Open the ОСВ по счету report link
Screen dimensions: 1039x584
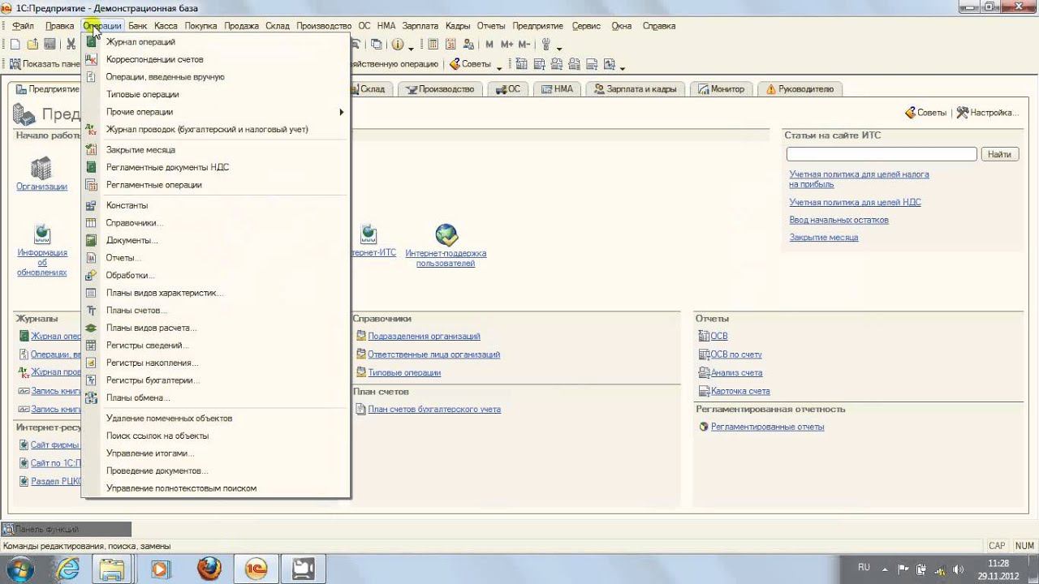735,354
